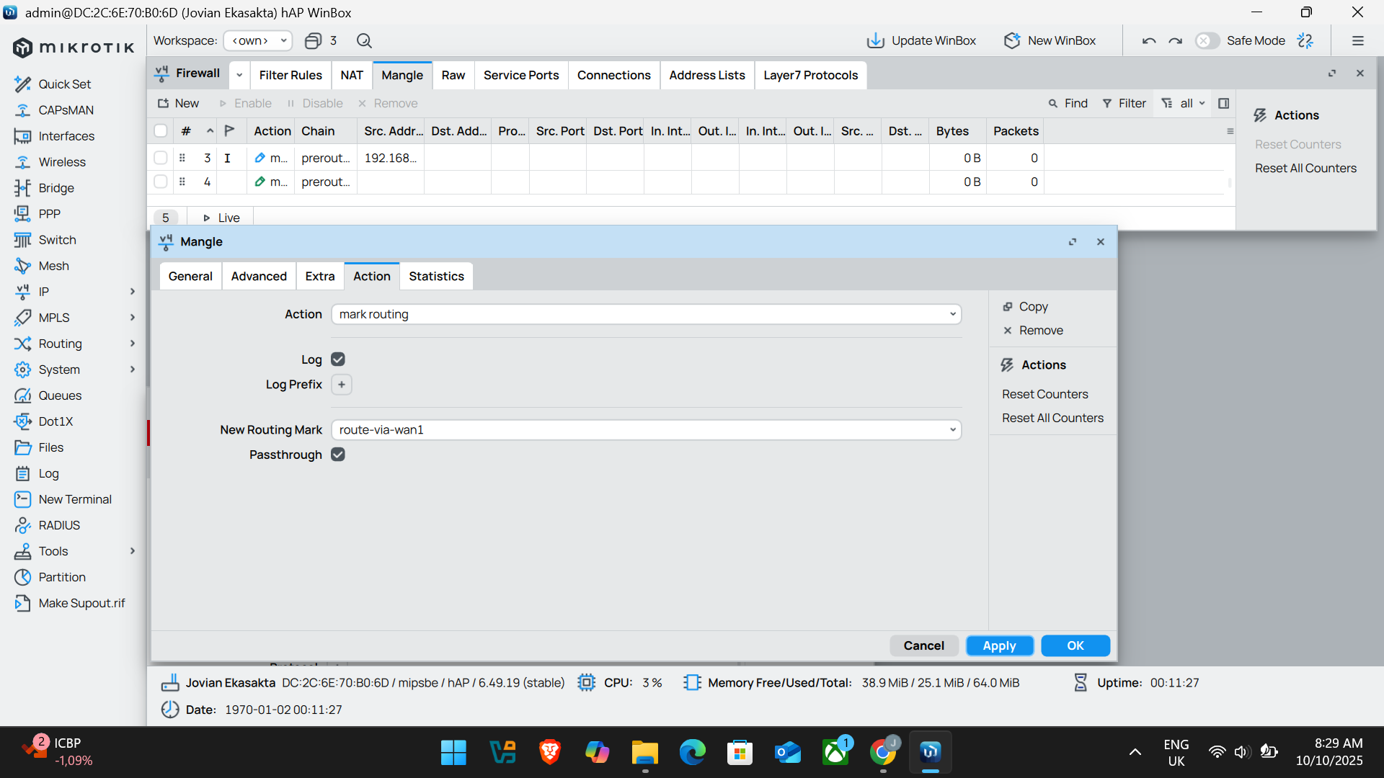Open the hamburger menu at top right

(x=1358, y=41)
